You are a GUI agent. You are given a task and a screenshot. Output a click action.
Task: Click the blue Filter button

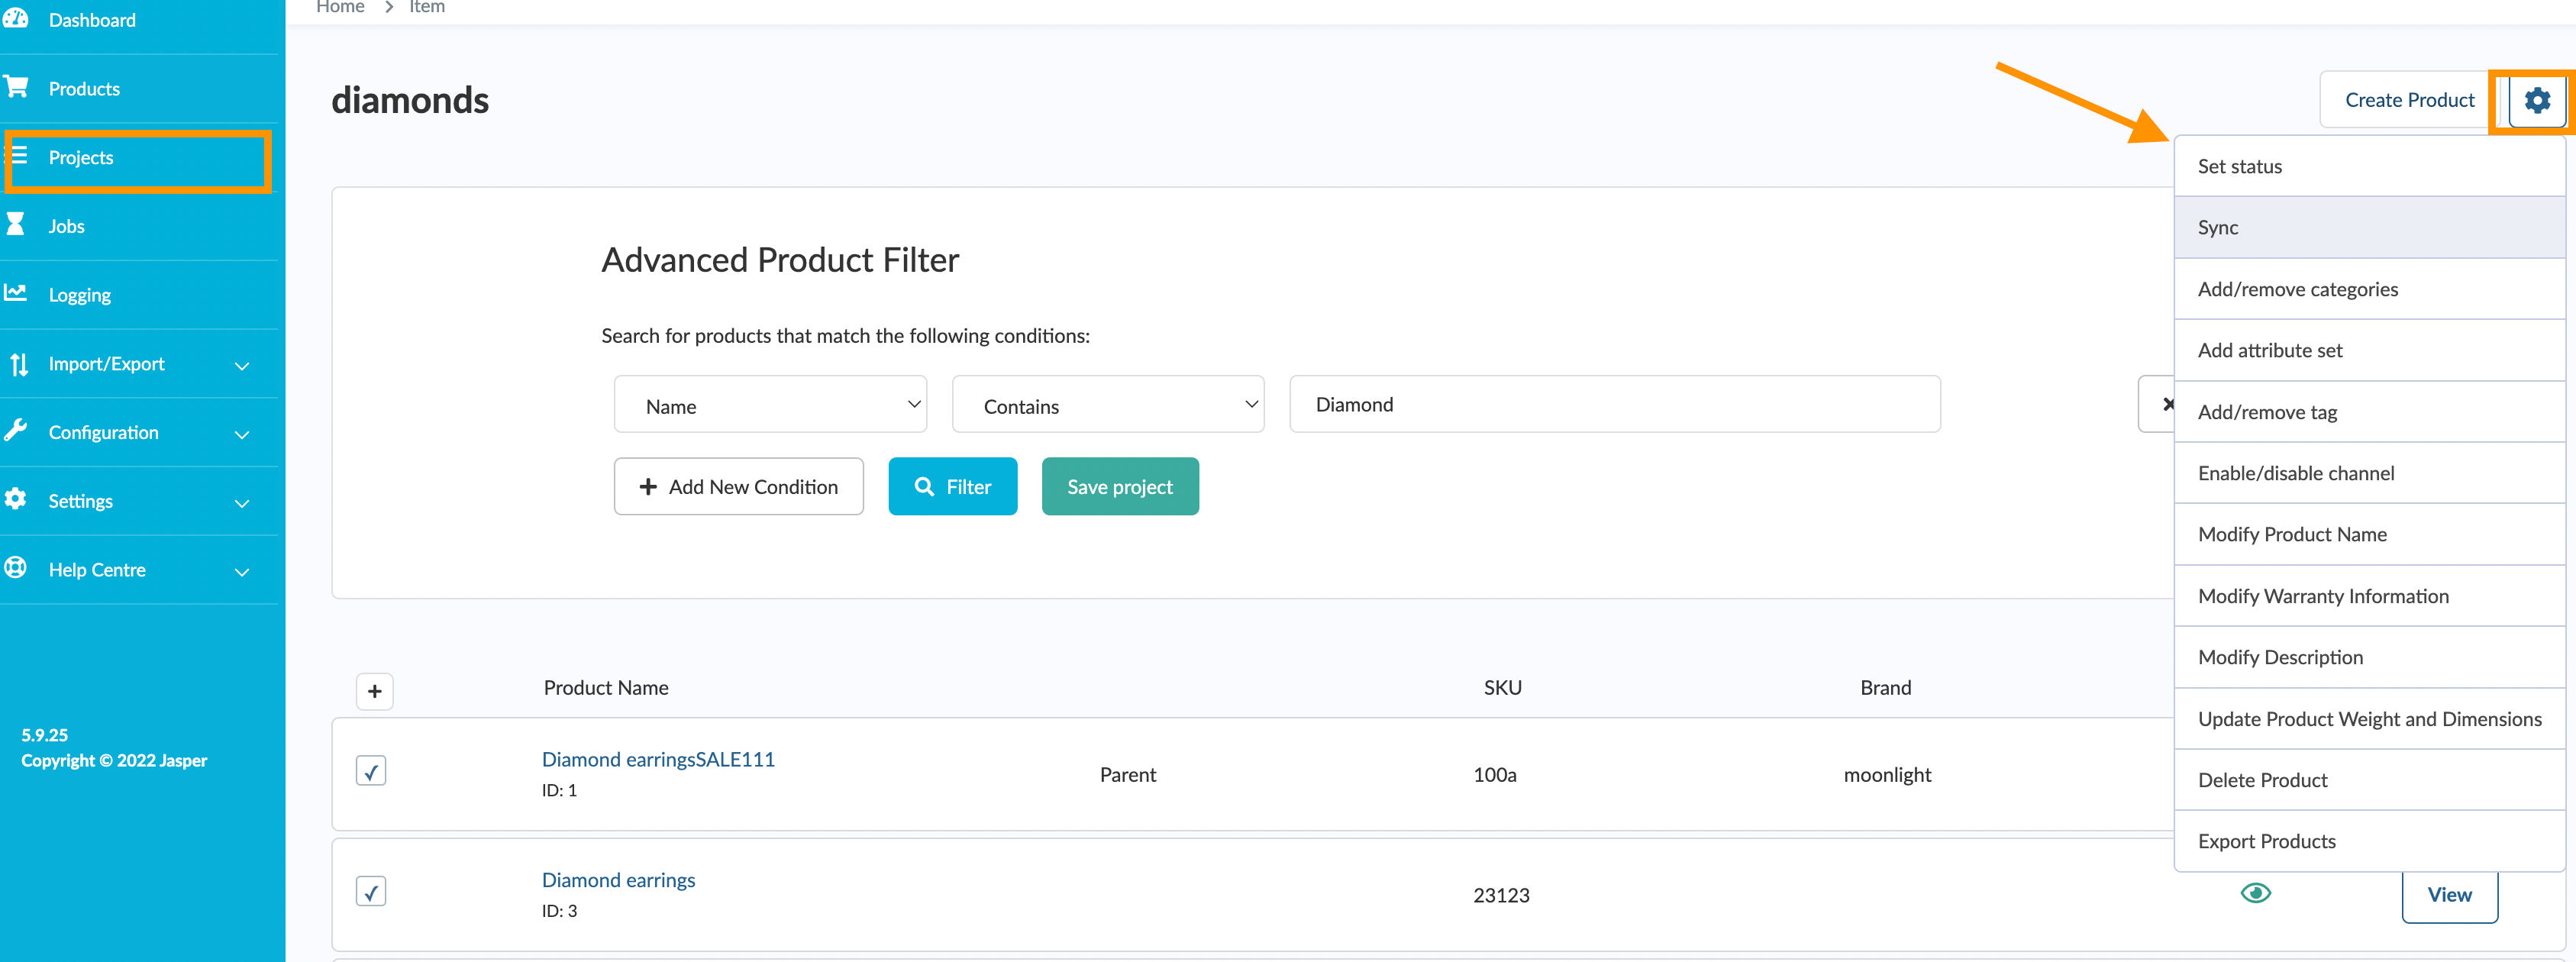[952, 487]
